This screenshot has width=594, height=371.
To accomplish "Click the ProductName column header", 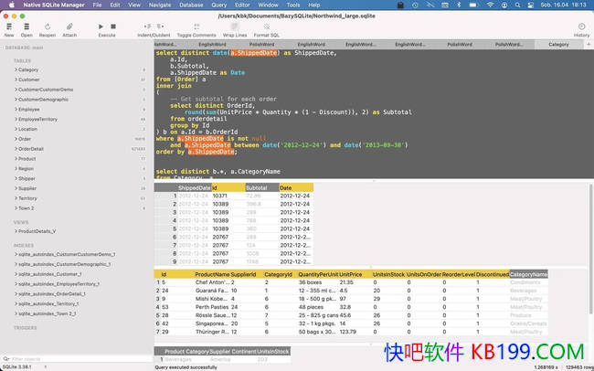I will (x=211, y=274).
